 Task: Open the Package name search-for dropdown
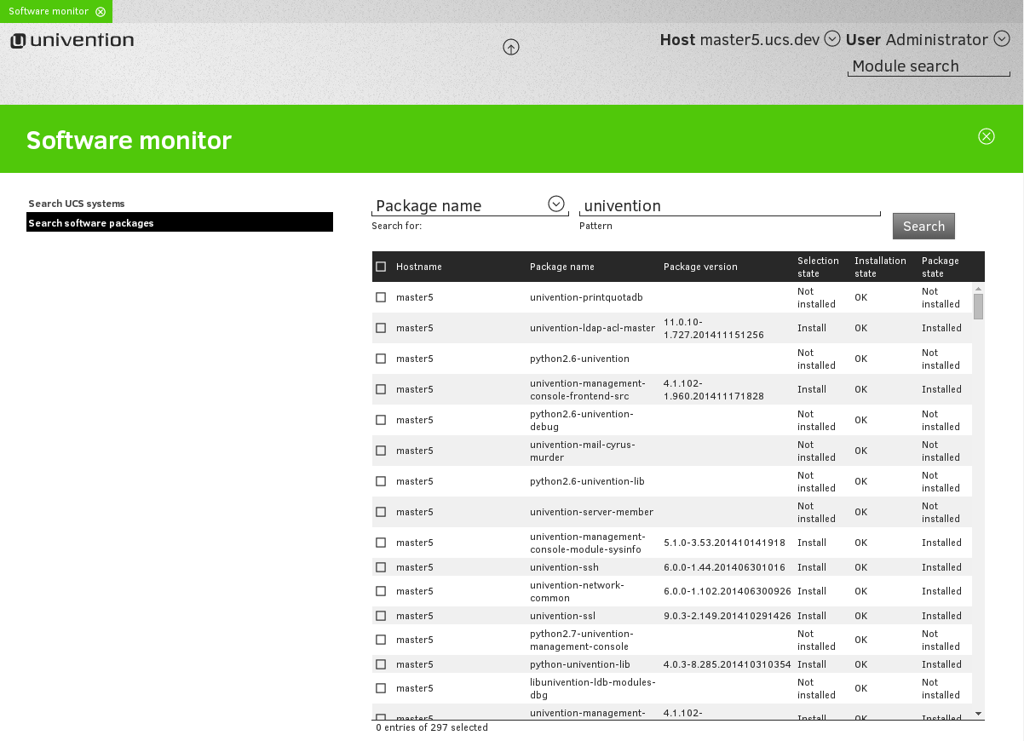pos(555,204)
